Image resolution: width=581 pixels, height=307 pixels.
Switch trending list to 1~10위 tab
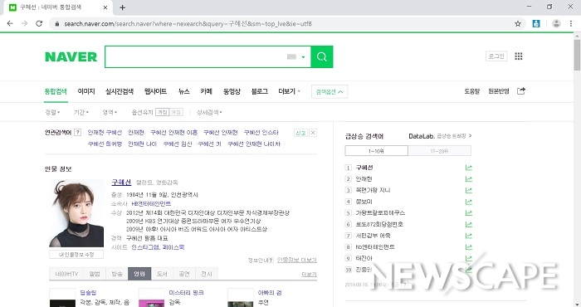click(376, 151)
